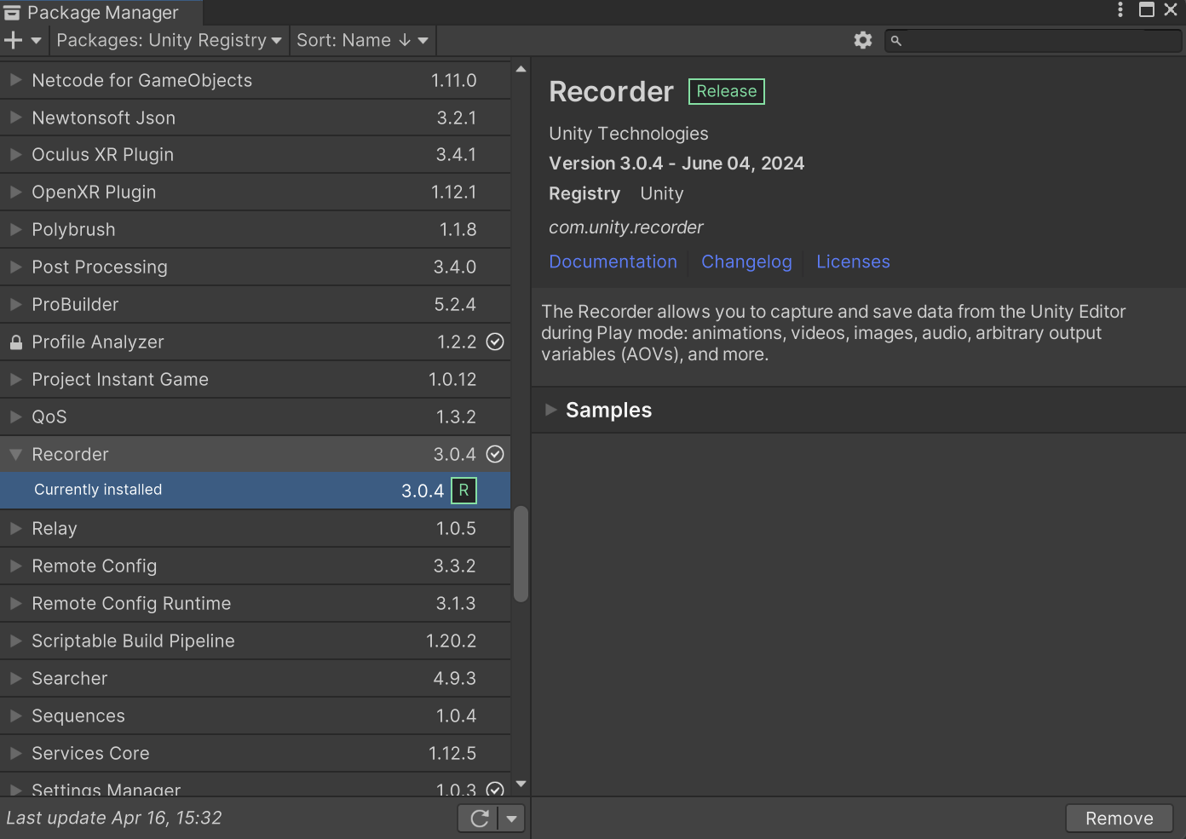Open the Licenses link
The image size is (1186, 839).
(x=853, y=261)
